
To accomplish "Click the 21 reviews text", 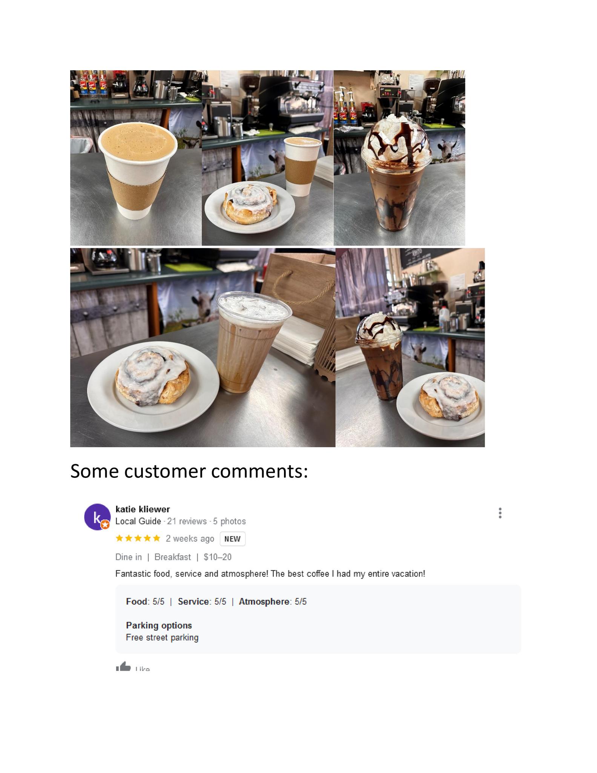I will tap(187, 521).
